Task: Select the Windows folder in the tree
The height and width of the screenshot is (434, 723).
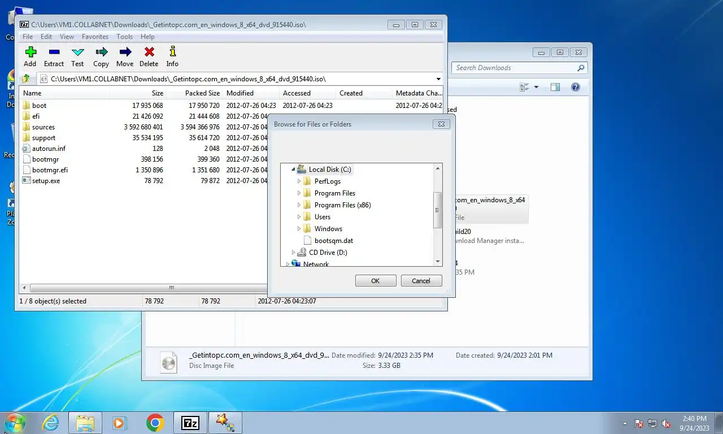Action: coord(328,228)
